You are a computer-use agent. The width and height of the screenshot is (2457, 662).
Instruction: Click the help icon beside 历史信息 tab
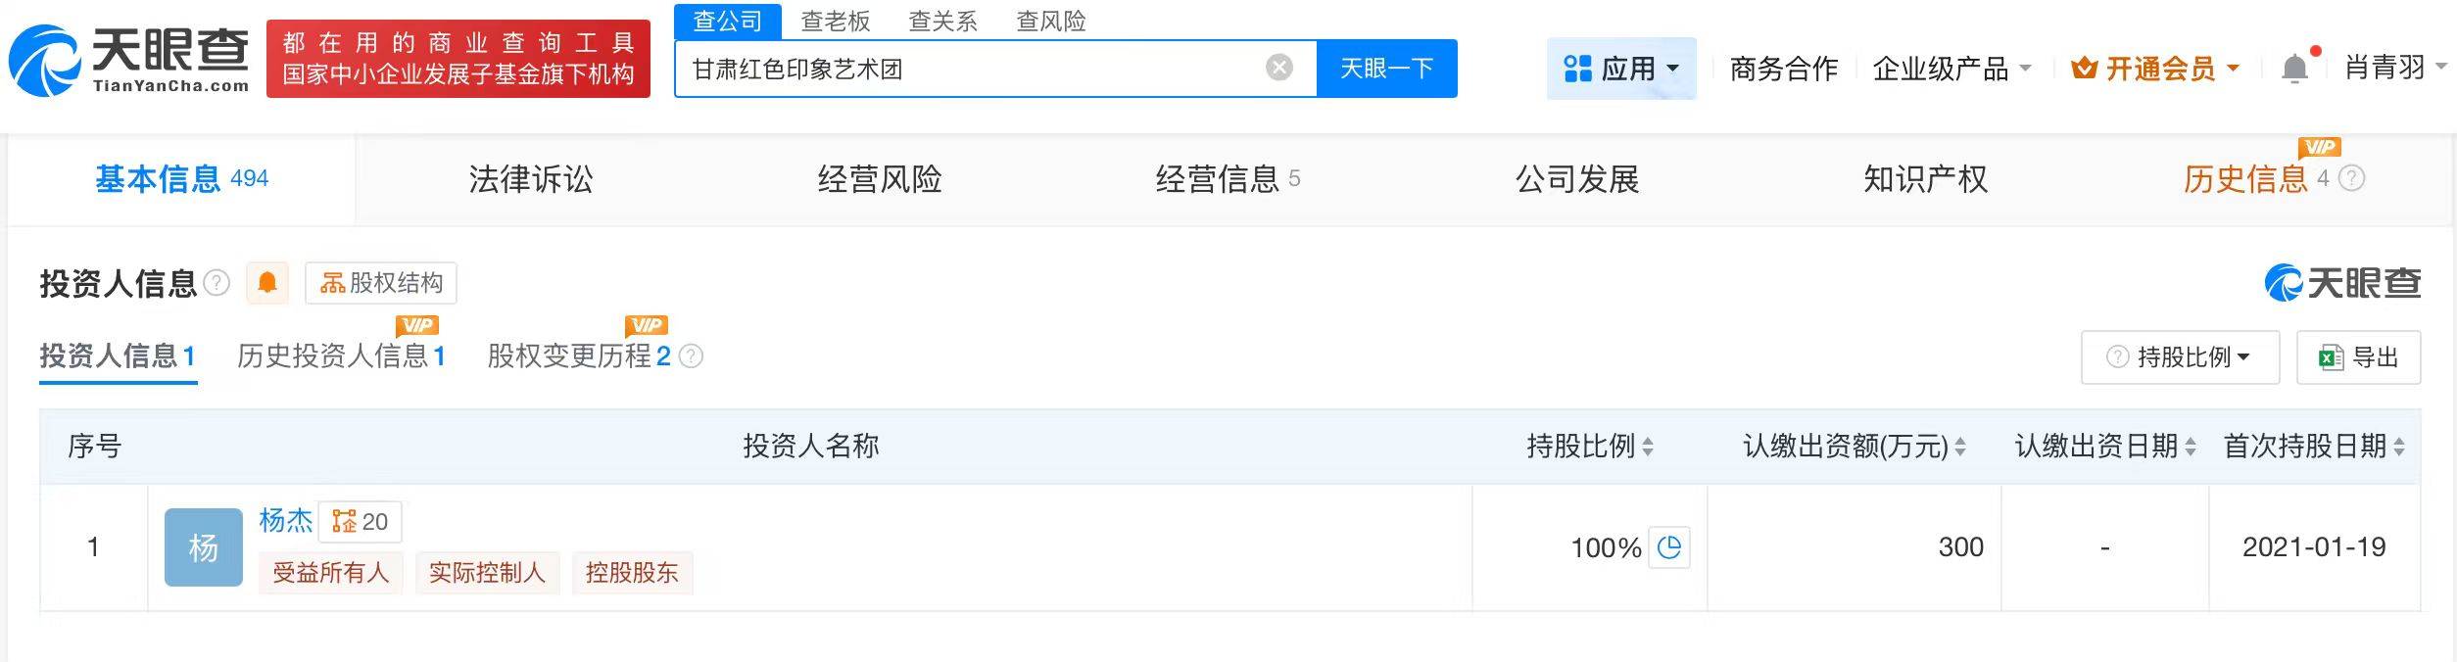(2351, 178)
